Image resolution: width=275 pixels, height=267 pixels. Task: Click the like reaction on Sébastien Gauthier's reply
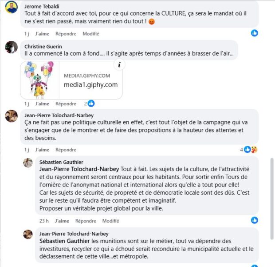coord(254,220)
